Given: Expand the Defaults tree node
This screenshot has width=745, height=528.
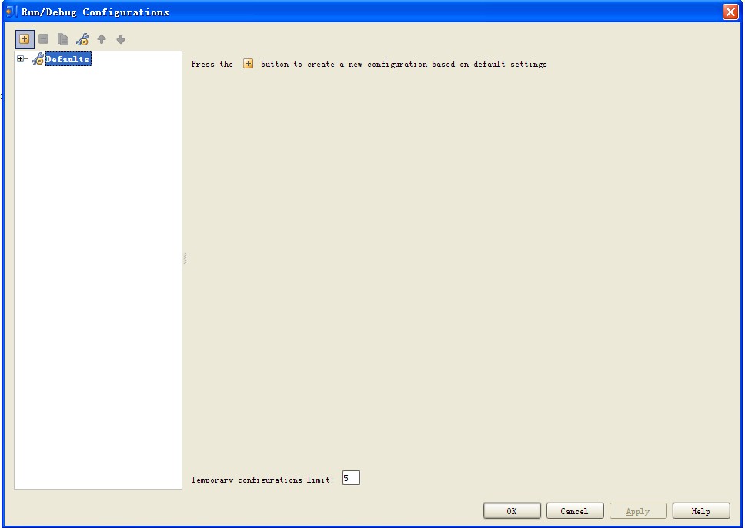Looking at the screenshot, I should click(x=21, y=58).
